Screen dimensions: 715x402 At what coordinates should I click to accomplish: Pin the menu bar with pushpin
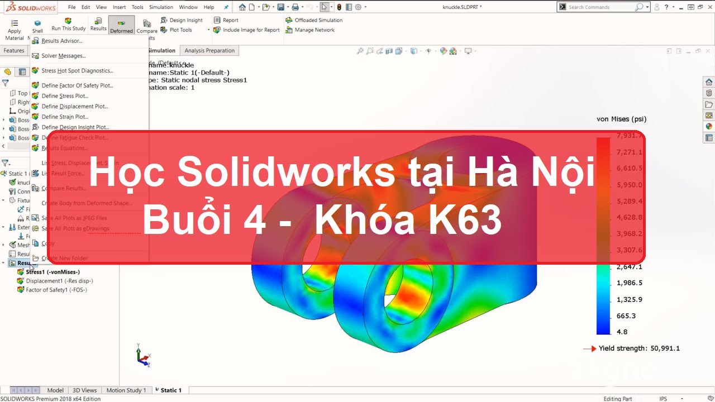click(226, 7)
